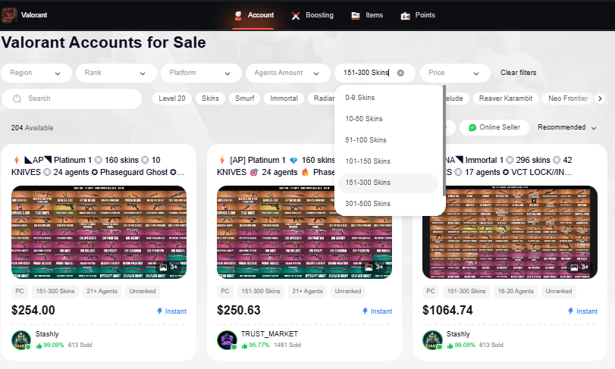Click the lightning icon on first listing title
Screen dimensions: 615x369
pos(16,160)
